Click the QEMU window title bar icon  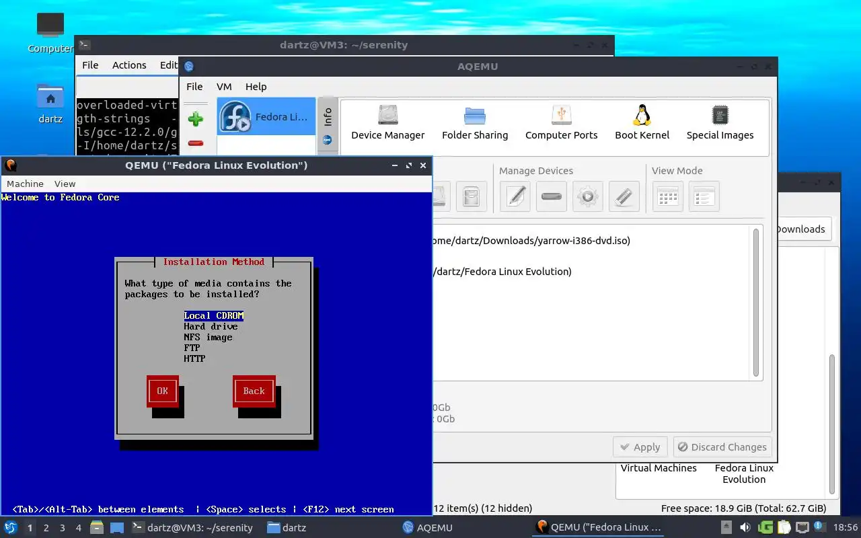click(x=11, y=165)
